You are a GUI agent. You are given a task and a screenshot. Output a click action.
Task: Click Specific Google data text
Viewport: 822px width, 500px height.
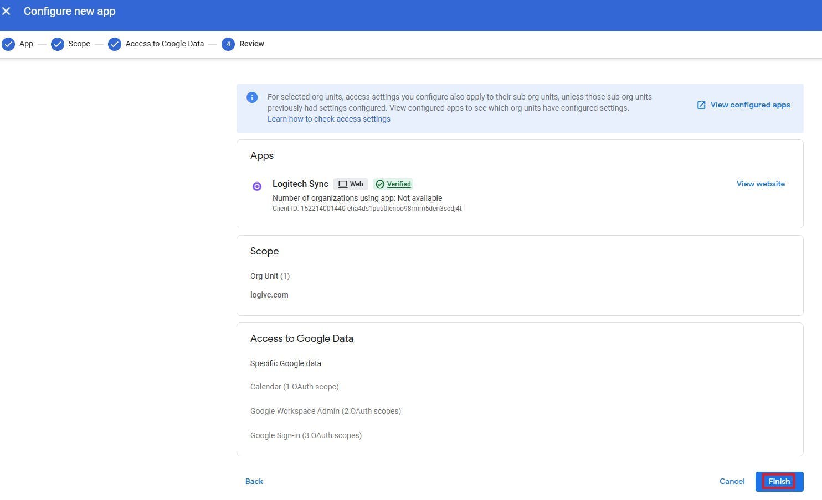pyautogui.click(x=286, y=363)
